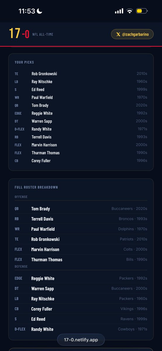Tap the cellular signal bars icon

click(x=119, y=11)
